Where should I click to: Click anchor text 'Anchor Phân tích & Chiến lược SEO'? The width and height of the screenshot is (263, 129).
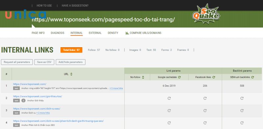click(x=38, y=125)
